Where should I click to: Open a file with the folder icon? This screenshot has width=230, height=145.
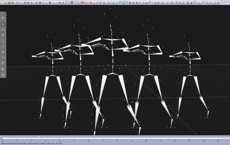[x=6, y=2]
